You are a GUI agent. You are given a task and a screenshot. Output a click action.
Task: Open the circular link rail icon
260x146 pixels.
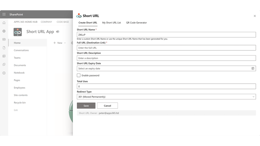click(4, 64)
